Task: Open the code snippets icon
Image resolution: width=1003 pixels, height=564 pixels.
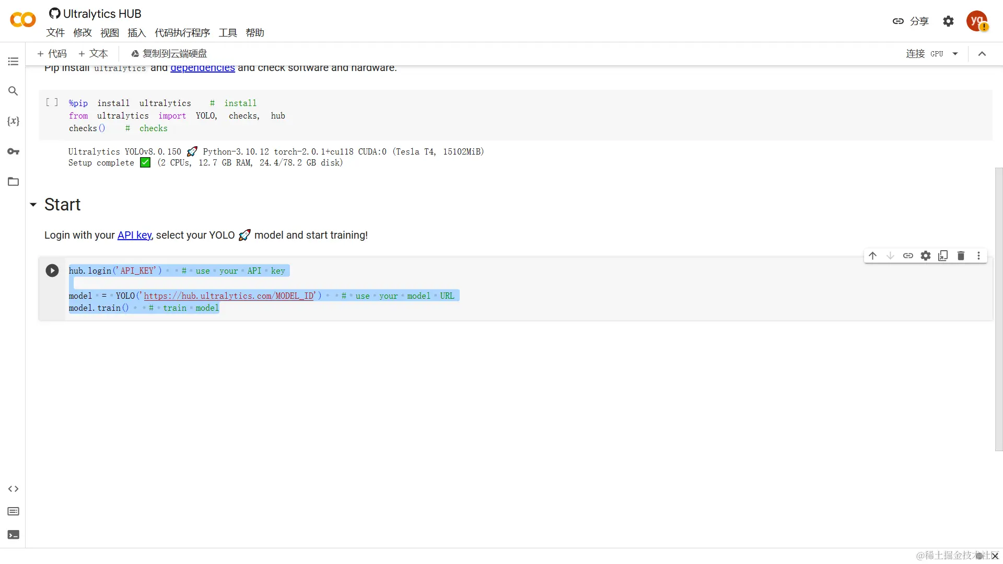Action: coord(13,489)
